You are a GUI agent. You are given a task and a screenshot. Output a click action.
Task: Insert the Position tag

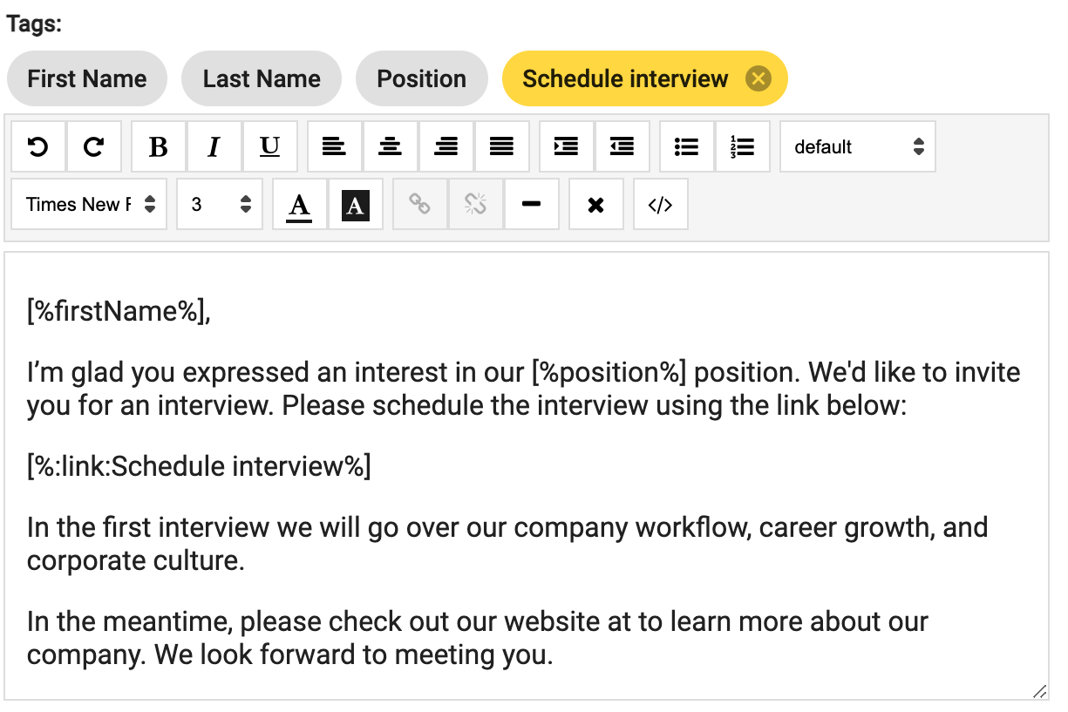pos(421,78)
